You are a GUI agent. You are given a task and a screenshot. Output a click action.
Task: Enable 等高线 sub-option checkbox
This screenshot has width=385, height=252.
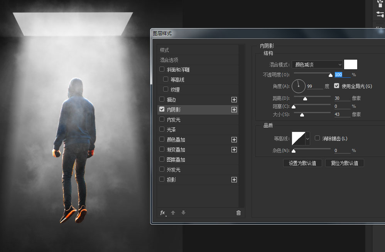(166, 79)
